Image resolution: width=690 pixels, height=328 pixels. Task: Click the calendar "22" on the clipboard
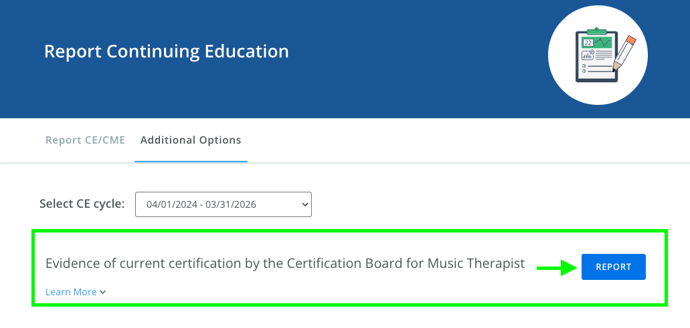[588, 43]
